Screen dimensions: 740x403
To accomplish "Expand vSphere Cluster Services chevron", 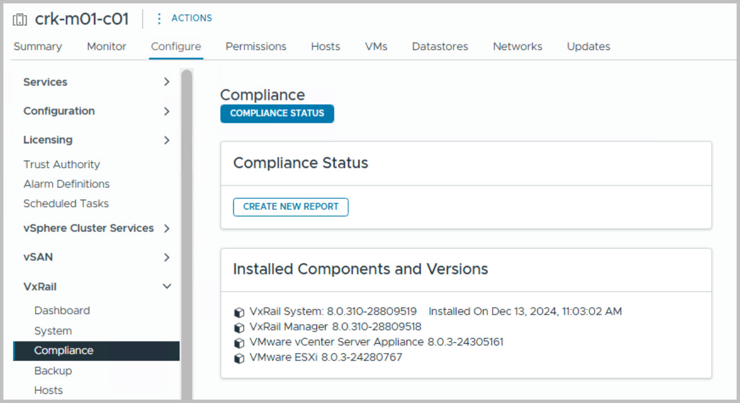I will pos(166,229).
